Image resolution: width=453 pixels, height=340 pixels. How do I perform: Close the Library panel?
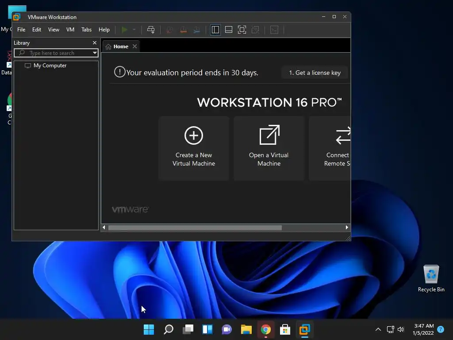[x=95, y=43]
